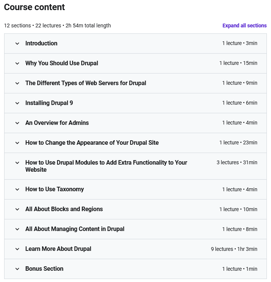Click 9 lectures 1hr 3min summary
This screenshot has height=282, width=271.
pyautogui.click(x=234, y=249)
